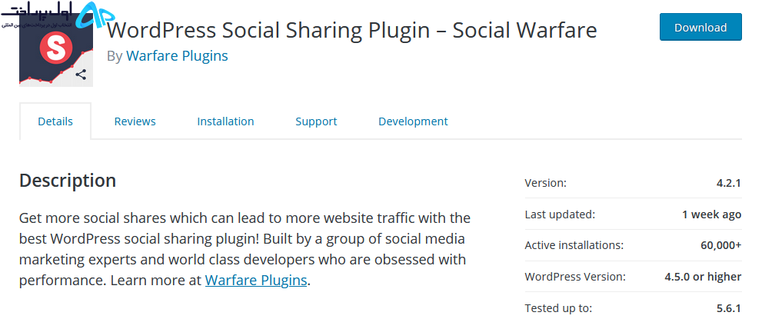Open the Warfare Plugins author link

pyautogui.click(x=177, y=56)
